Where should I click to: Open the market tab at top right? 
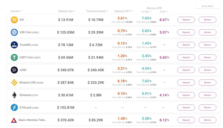(207, 6)
